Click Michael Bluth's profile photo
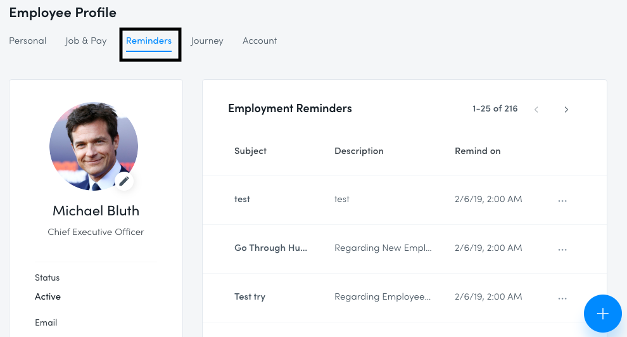 coord(94,146)
